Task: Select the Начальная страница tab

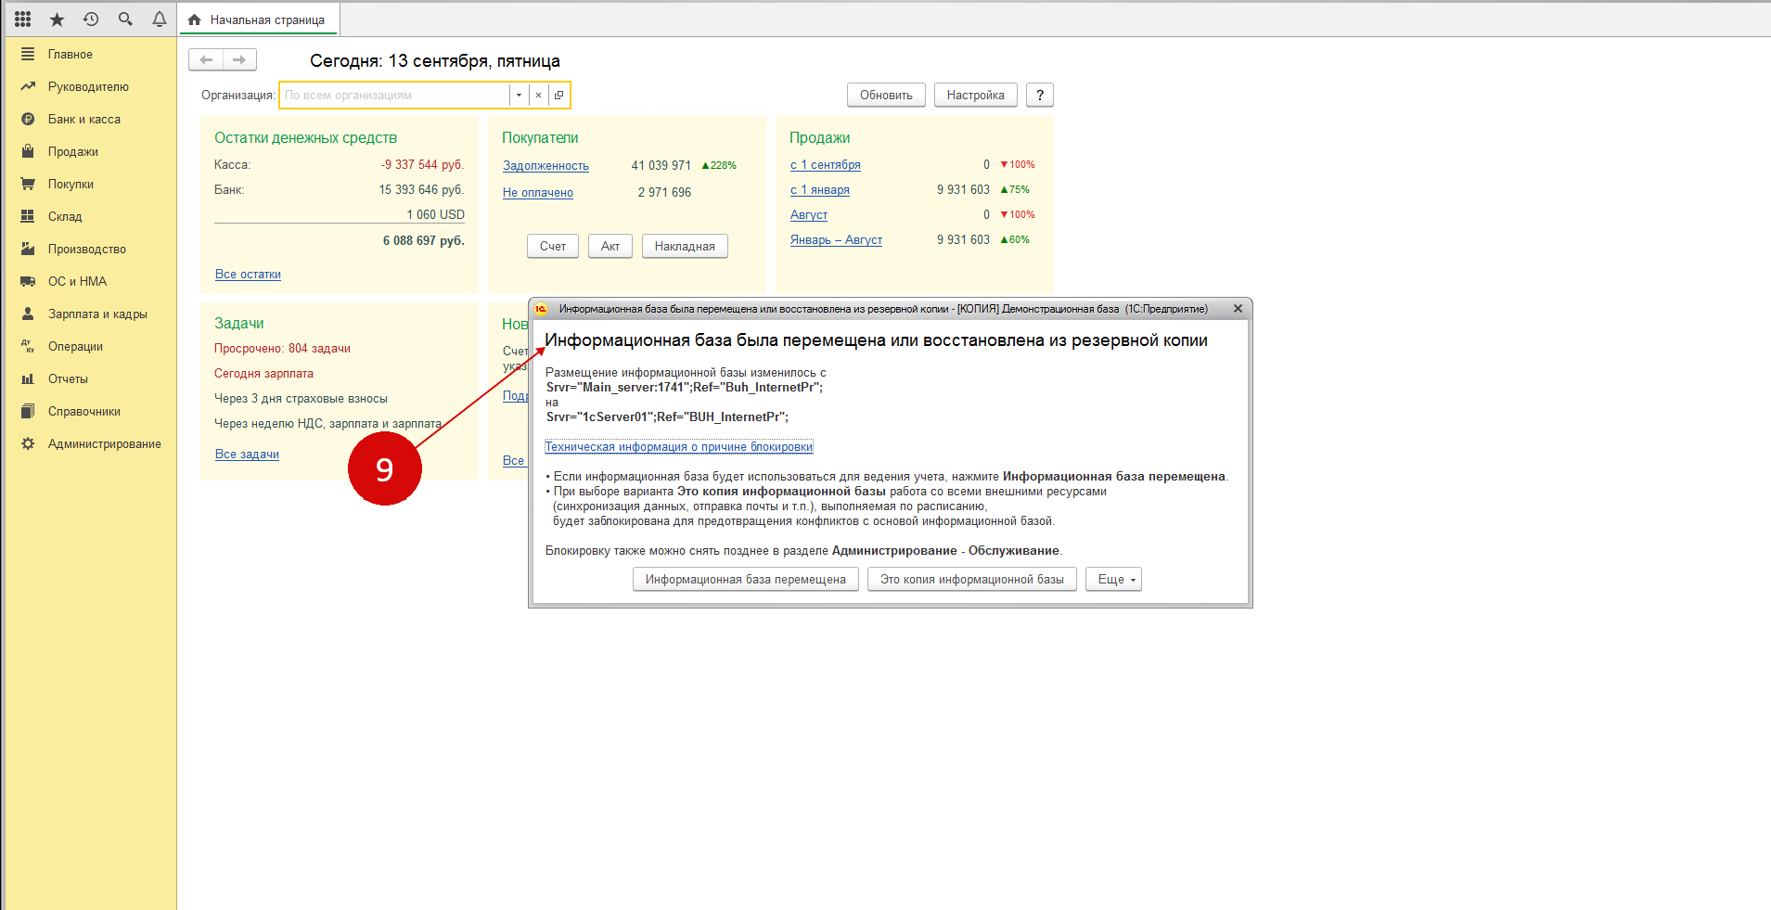Action: point(258,19)
